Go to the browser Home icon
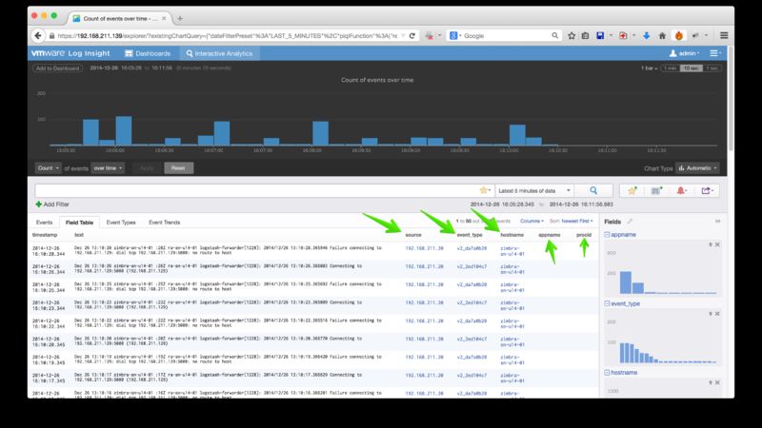 (x=662, y=35)
